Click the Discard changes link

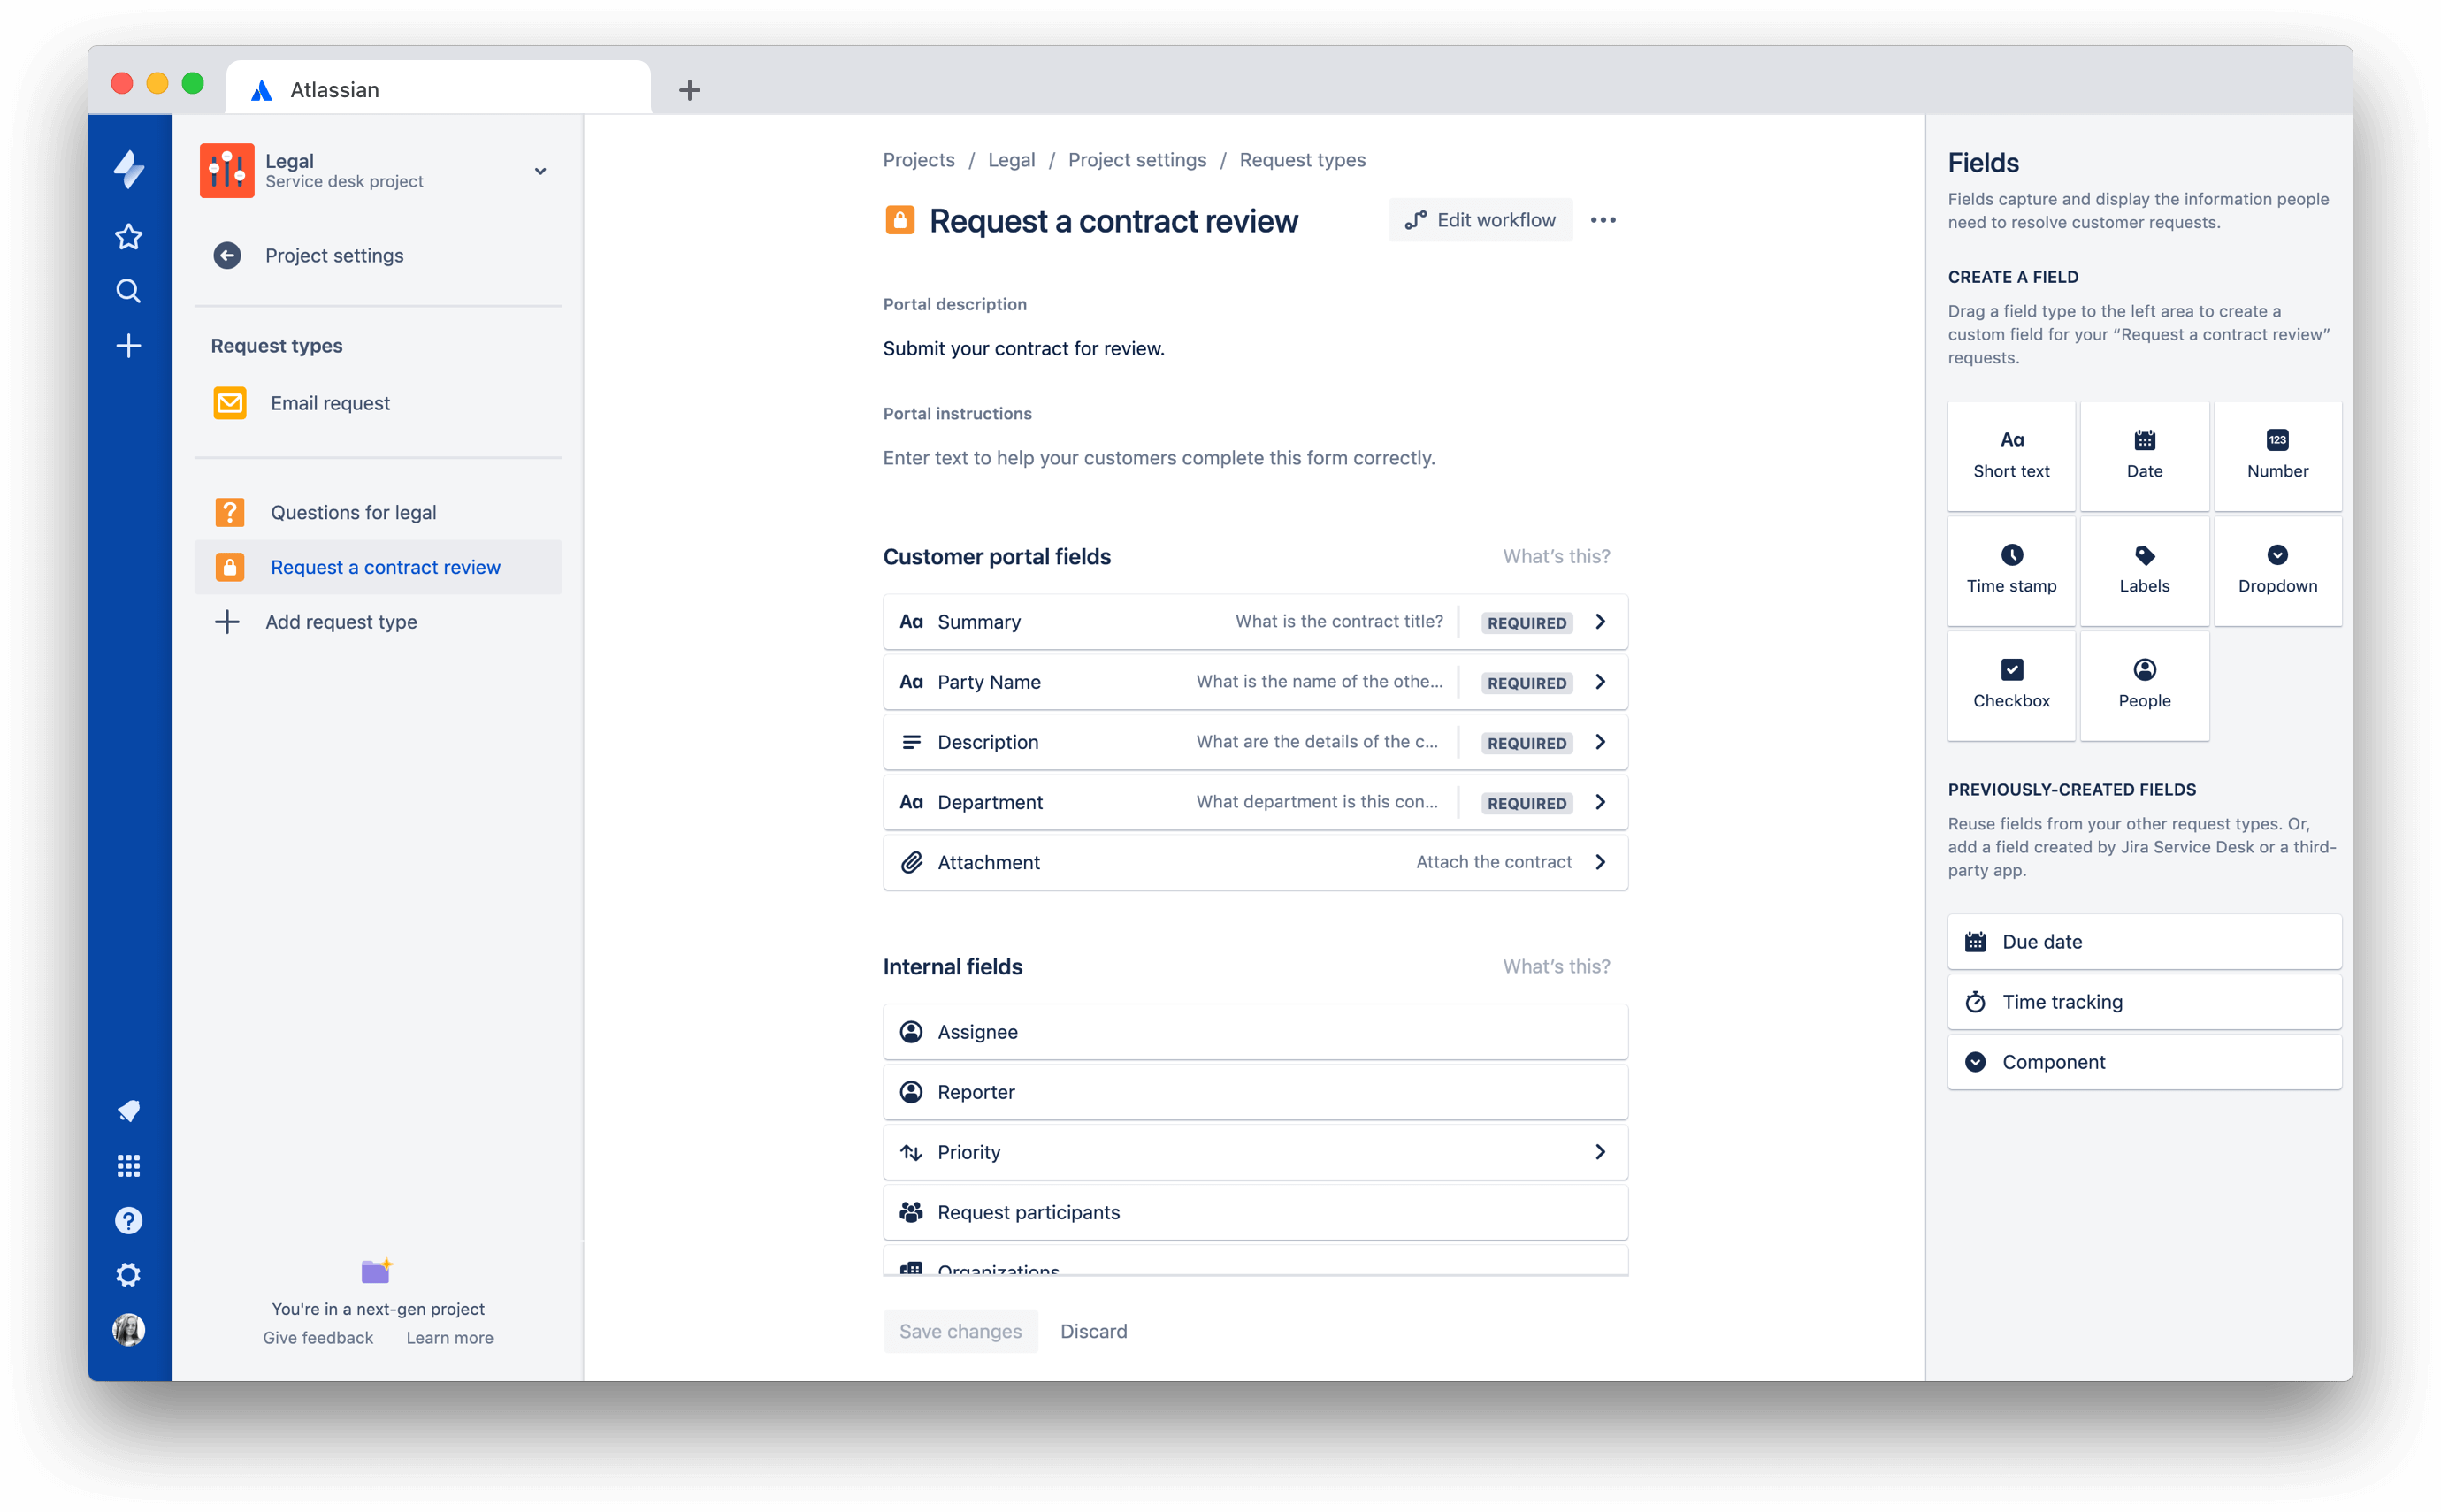coord(1093,1329)
